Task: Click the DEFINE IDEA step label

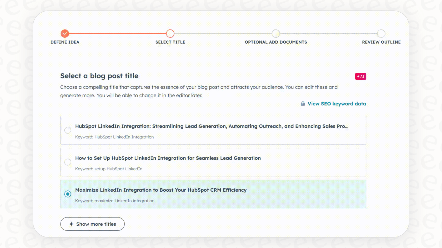Action: 65,42
